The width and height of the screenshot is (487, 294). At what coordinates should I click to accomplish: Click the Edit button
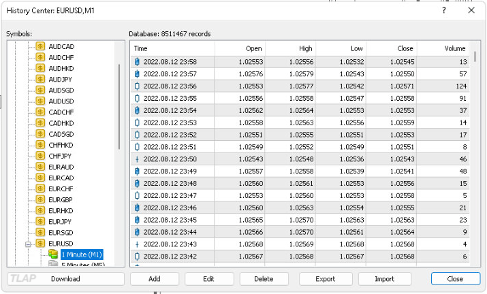tap(208, 279)
